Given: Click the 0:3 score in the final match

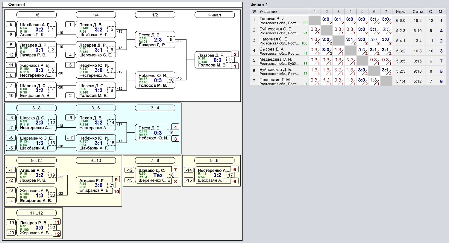Looking at the screenshot, I should [217, 60].
